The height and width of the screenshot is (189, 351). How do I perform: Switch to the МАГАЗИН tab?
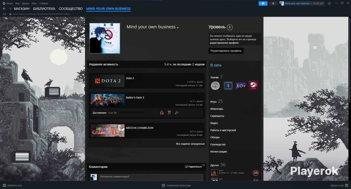(x=22, y=9)
